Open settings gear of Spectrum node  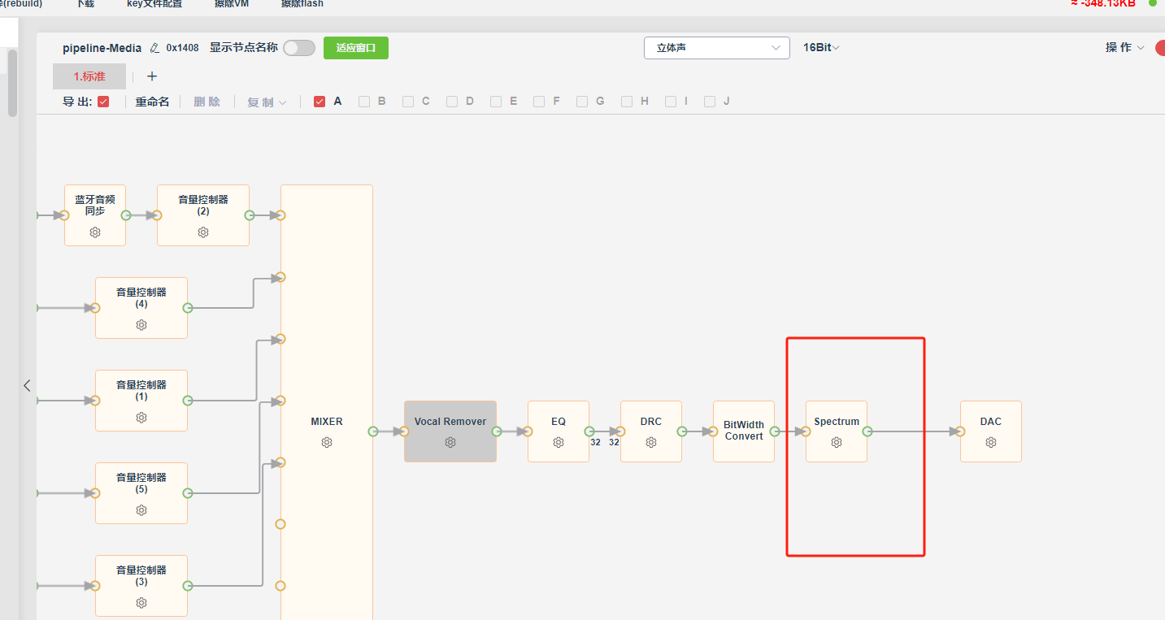pos(837,443)
